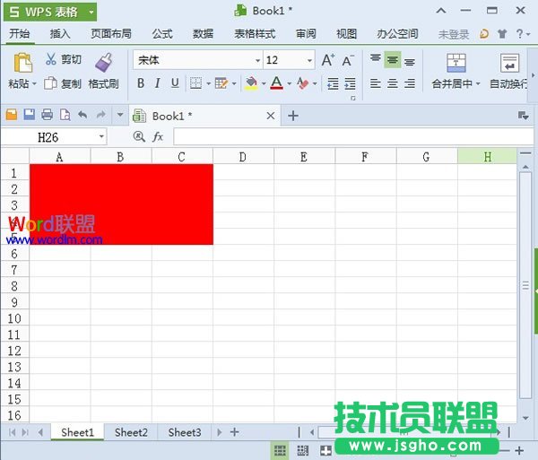Viewport: 538px width, 460px height.
Task: Open the 页面布局 ribbon tab
Action: (111, 33)
